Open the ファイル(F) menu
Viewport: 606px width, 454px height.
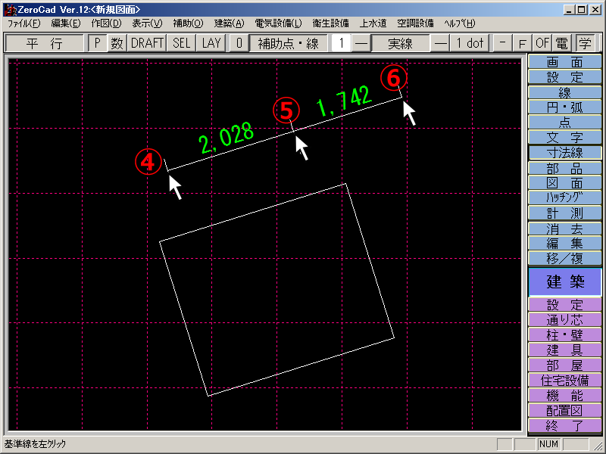click(x=23, y=23)
